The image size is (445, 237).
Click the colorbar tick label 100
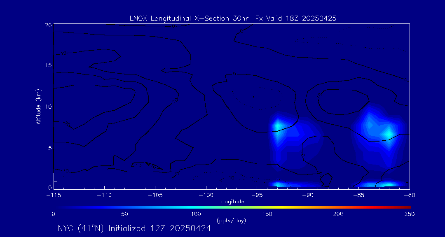[196, 214]
